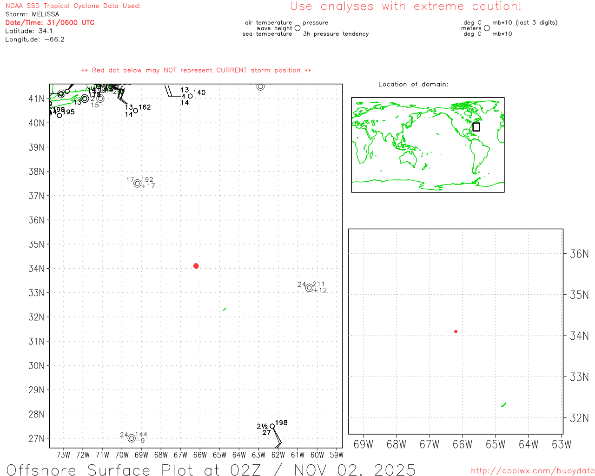Click the ship station circle labeled 198 near 62W
The width and height of the screenshot is (595, 476).
tap(272, 426)
